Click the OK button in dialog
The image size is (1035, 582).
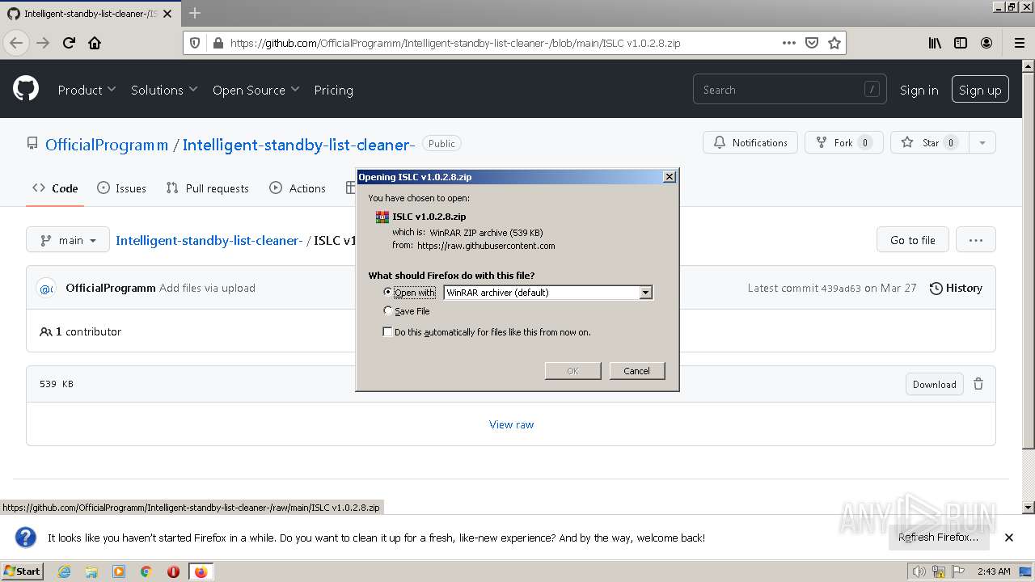572,370
